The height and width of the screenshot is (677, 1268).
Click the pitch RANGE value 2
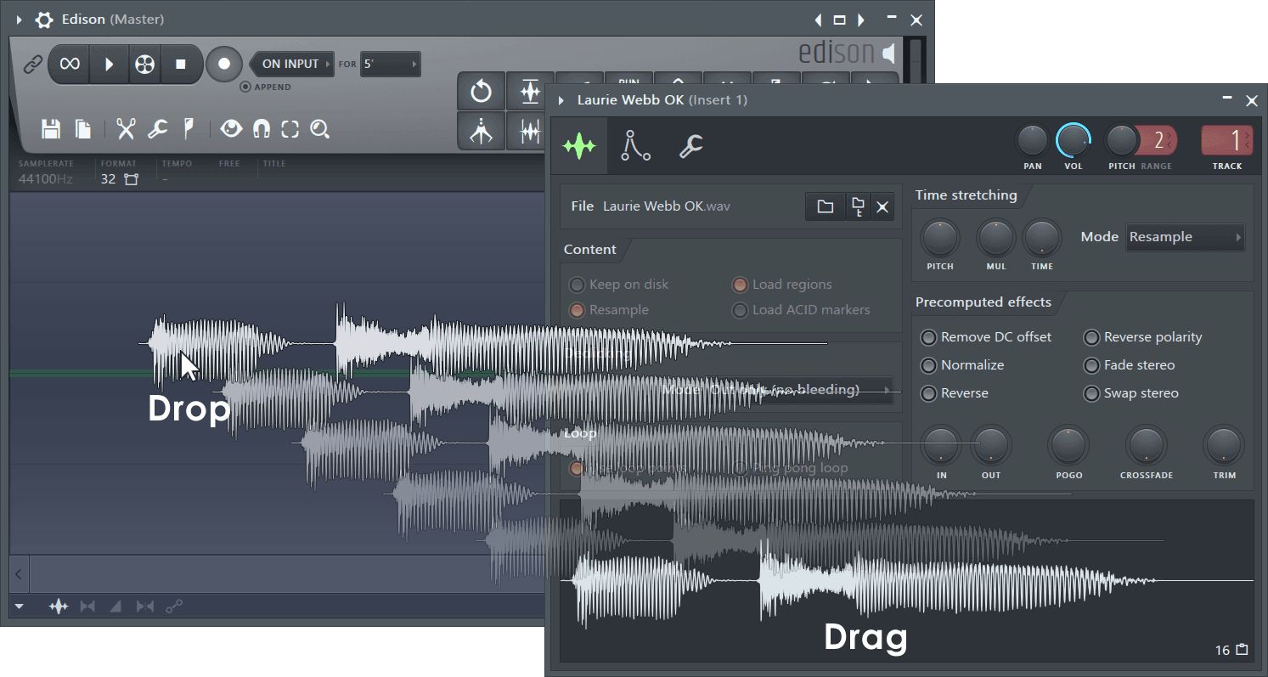pyautogui.click(x=1158, y=140)
